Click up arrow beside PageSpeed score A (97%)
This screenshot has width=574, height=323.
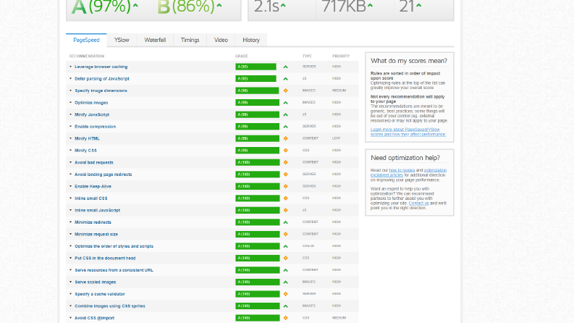(135, 5)
